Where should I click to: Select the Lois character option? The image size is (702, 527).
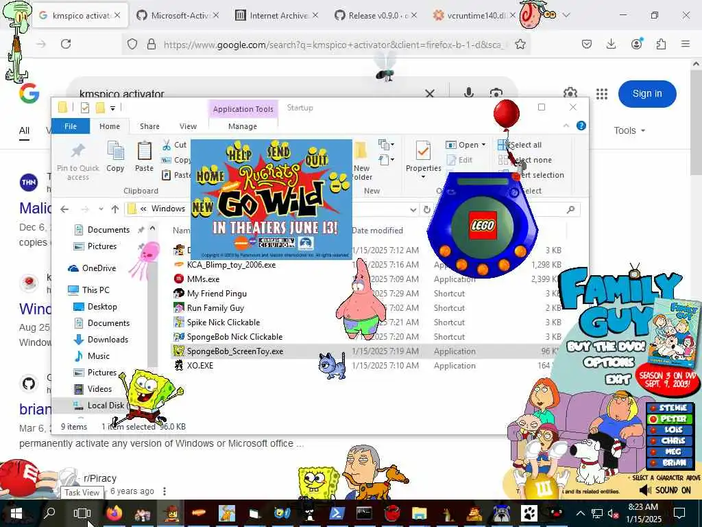pyautogui.click(x=669, y=430)
